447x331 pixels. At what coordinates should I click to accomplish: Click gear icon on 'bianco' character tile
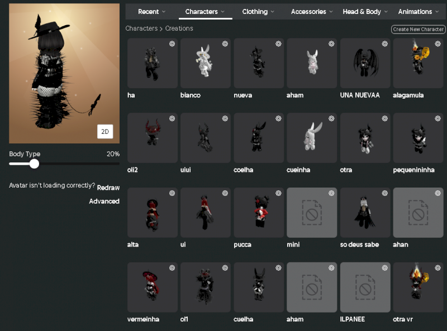(x=225, y=44)
